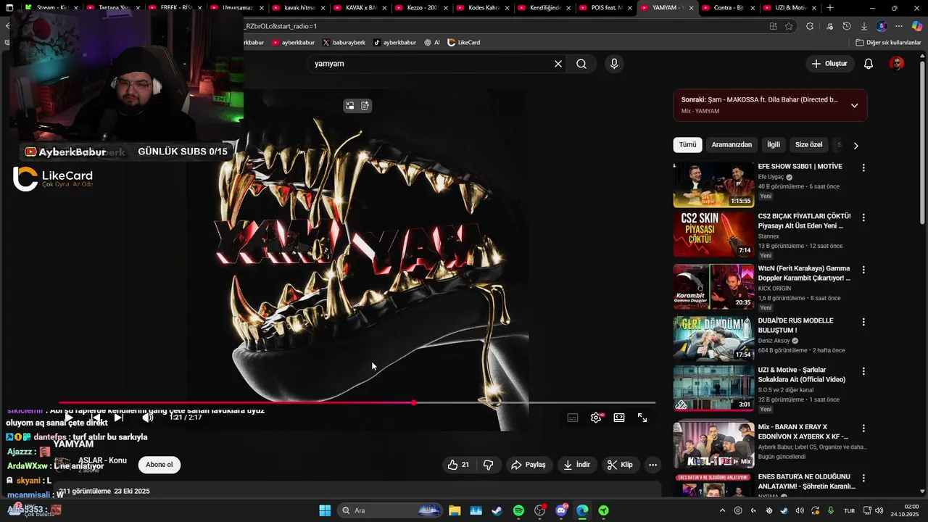Open browser settings and more menu
The height and width of the screenshot is (522, 928).
point(899,26)
